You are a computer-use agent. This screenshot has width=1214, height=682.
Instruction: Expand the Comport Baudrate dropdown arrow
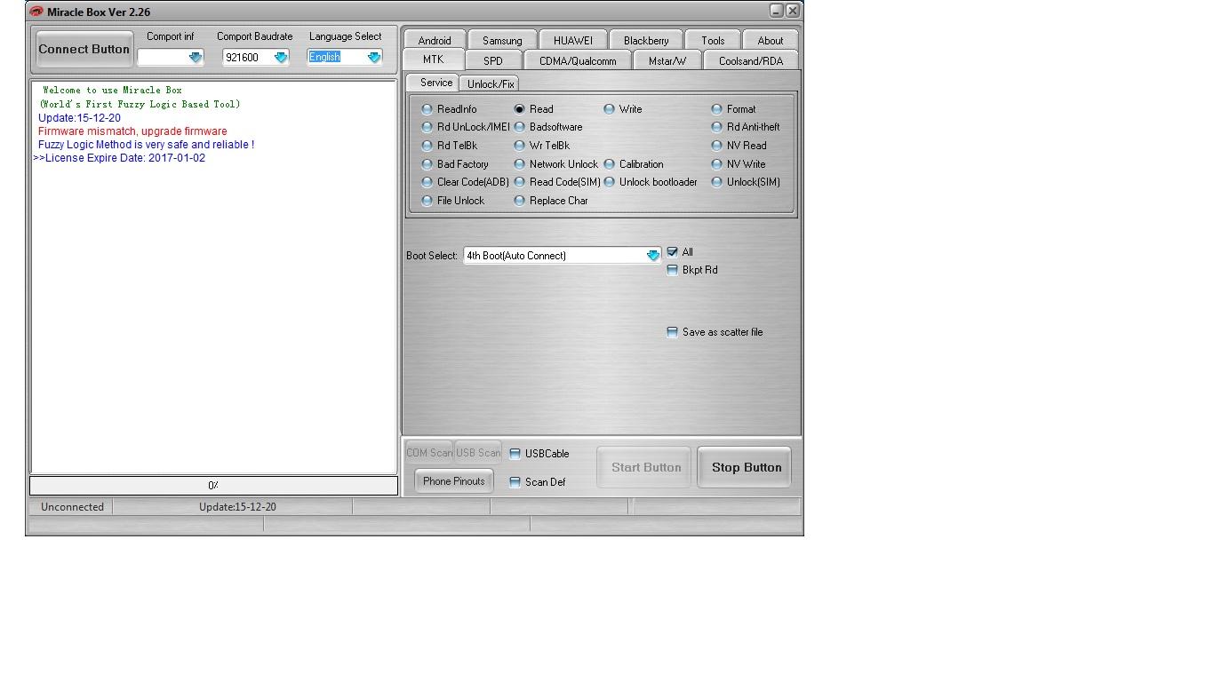281,57
